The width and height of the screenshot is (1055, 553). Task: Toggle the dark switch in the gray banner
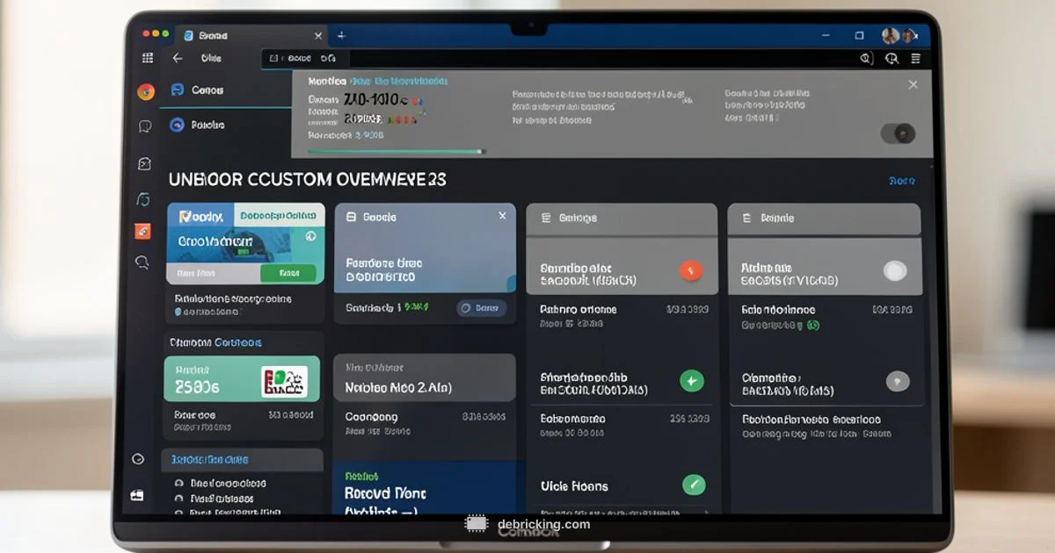click(898, 133)
